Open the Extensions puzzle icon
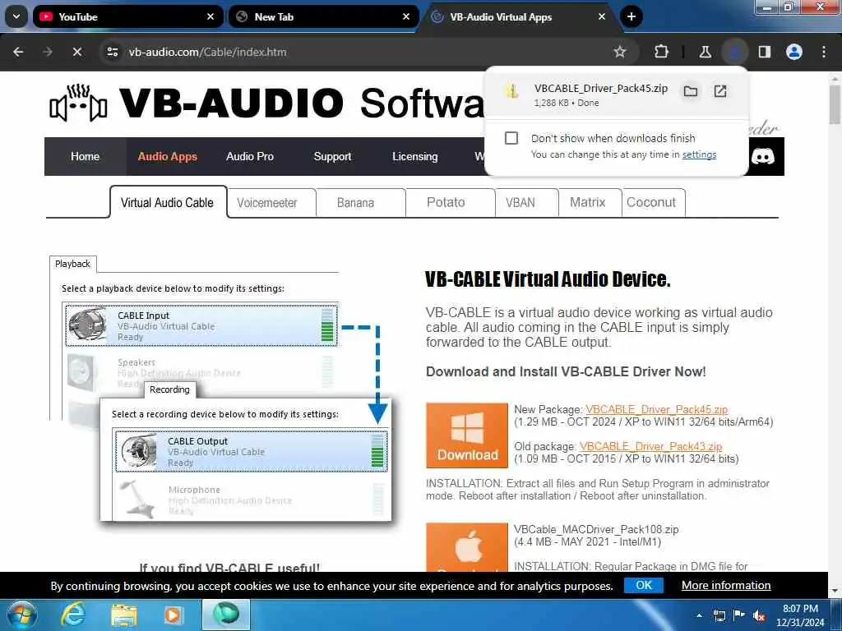 (x=662, y=52)
